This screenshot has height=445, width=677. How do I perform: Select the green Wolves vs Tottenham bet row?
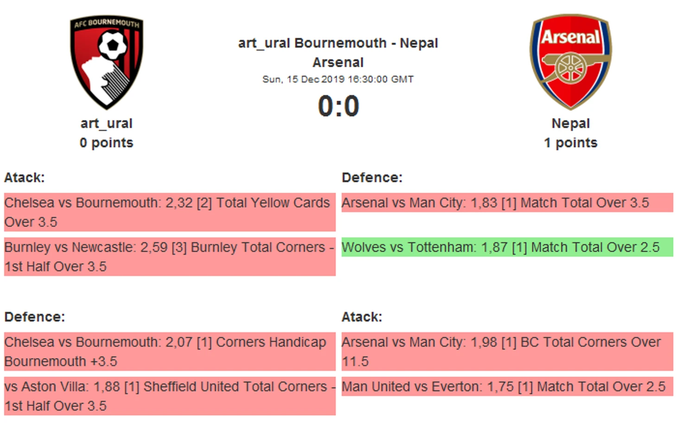pos(507,247)
